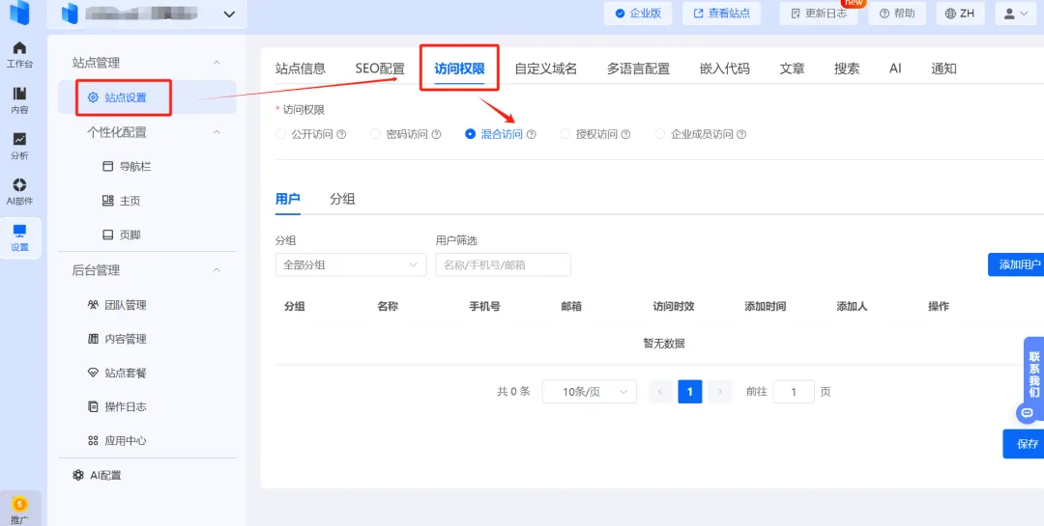Open the 更新日志 button
Screen dimensions: 1044x526
click(x=819, y=14)
